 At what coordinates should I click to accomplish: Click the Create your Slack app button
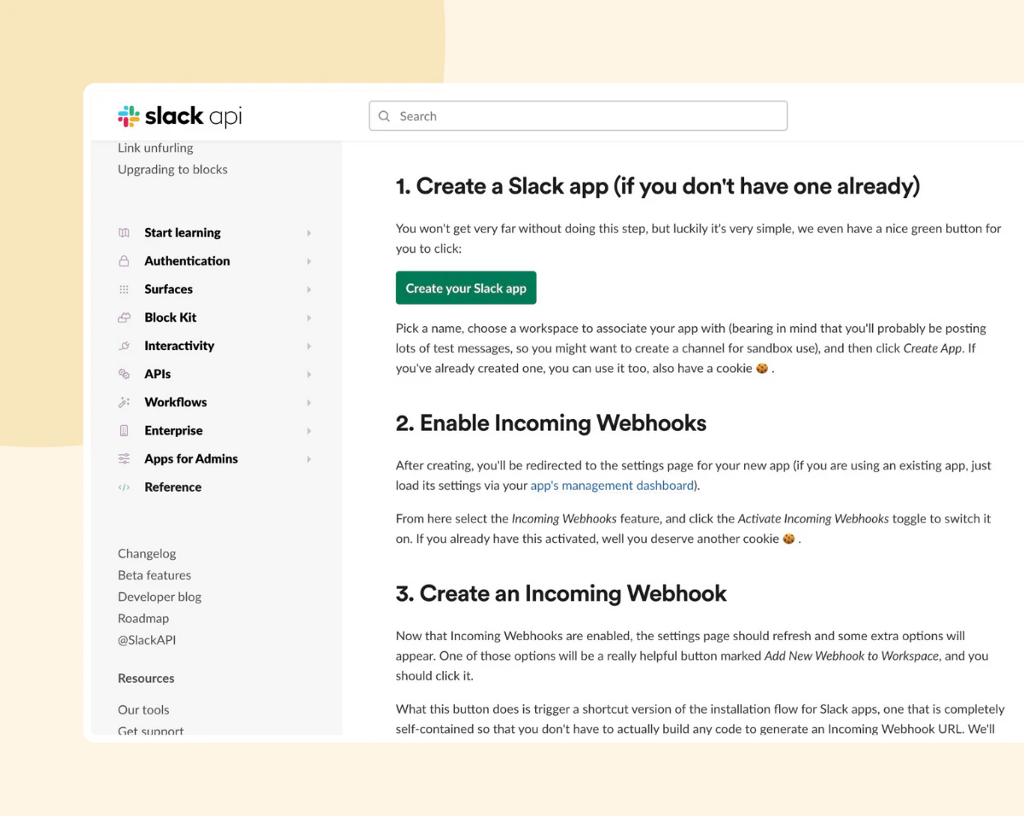coord(466,288)
